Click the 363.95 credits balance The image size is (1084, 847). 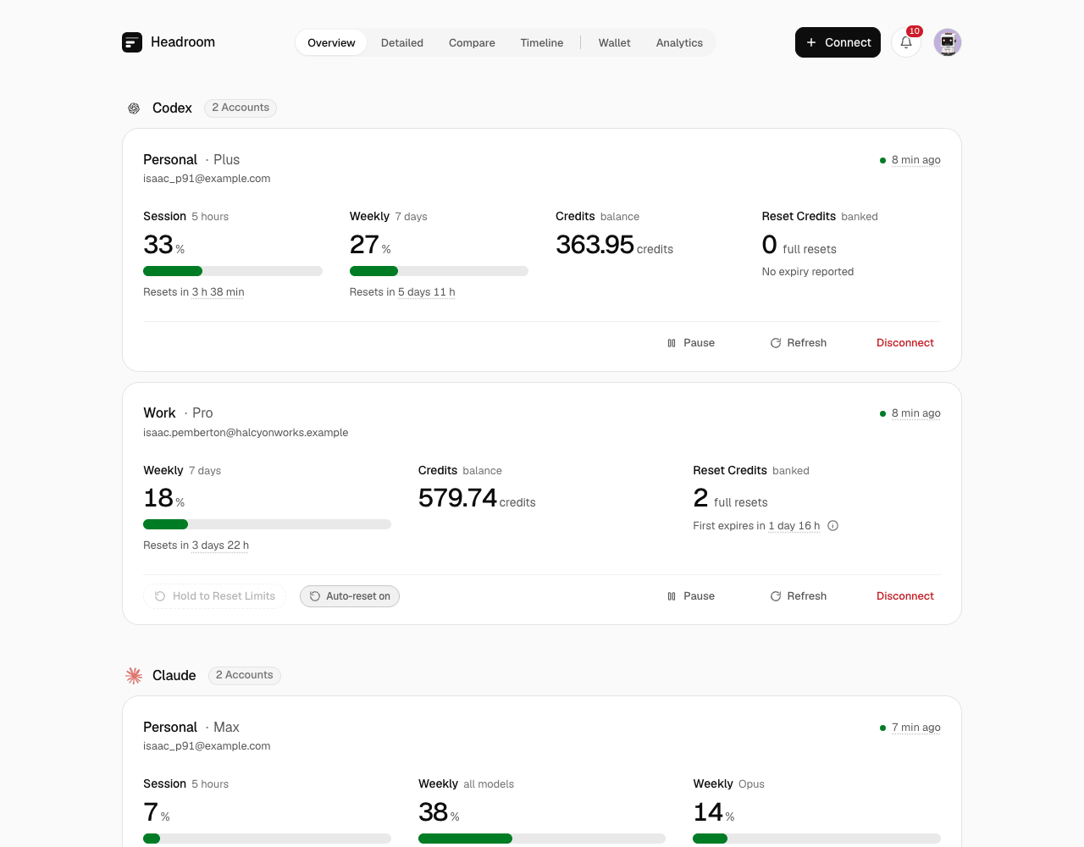[x=614, y=245]
